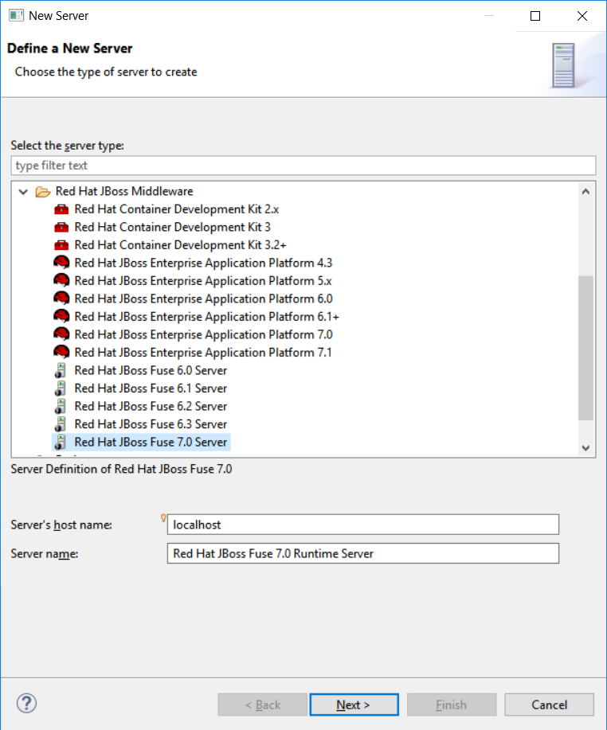Click the Red Hat JBoss Middleware folder icon
Viewport: 607px width, 730px height.
tap(43, 192)
